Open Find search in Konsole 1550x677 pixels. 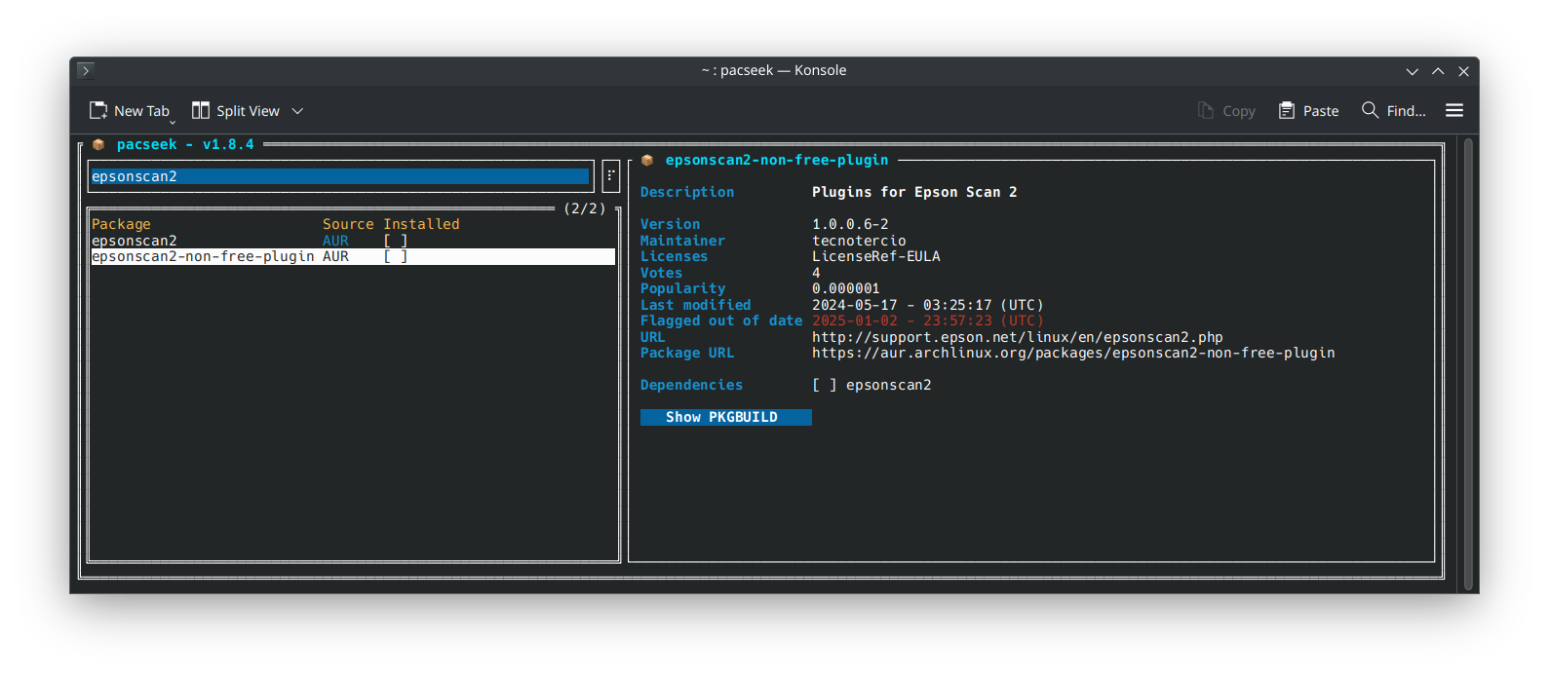(1394, 111)
